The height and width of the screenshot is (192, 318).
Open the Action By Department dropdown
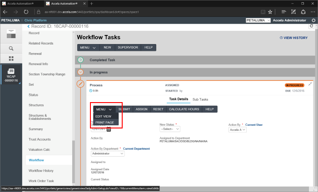tap(108, 154)
